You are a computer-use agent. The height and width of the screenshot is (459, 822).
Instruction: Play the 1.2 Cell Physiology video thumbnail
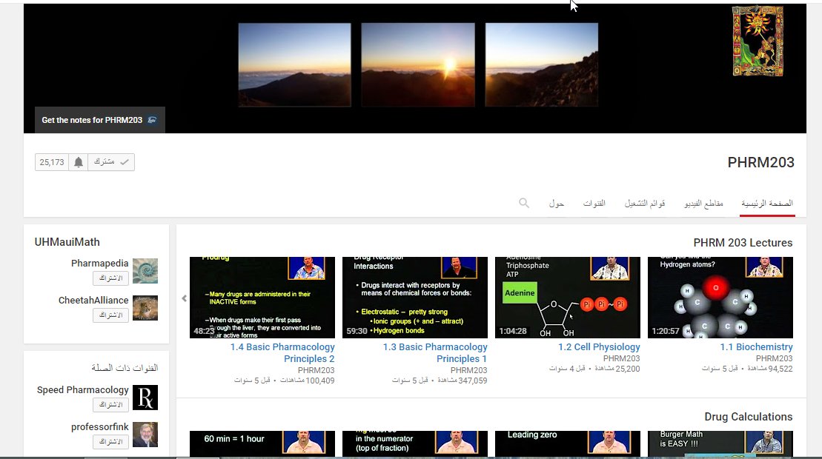tap(568, 298)
